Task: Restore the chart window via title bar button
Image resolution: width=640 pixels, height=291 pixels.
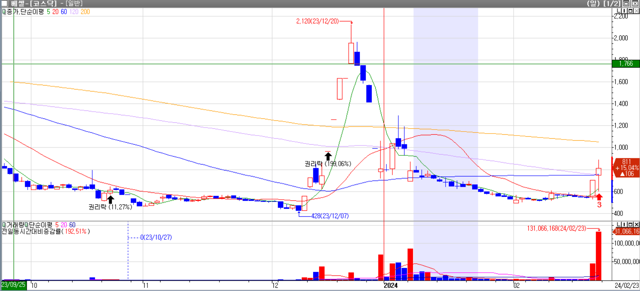Action: (626, 4)
